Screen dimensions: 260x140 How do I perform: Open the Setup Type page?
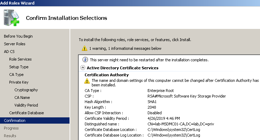19,67
